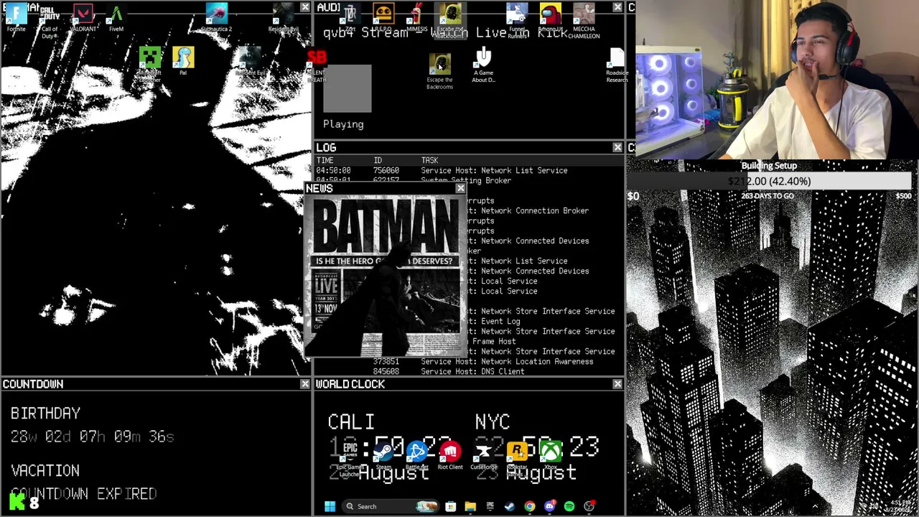Open File Explorer from the taskbar
The width and height of the screenshot is (919, 517).
click(470, 506)
